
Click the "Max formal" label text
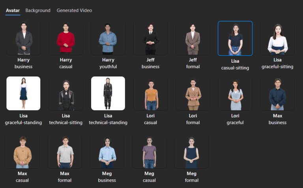point(65,177)
